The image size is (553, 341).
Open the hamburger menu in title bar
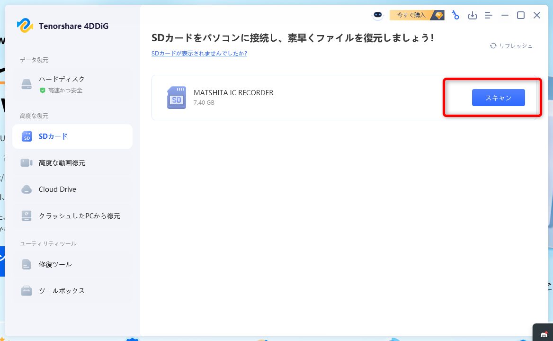[x=489, y=16]
